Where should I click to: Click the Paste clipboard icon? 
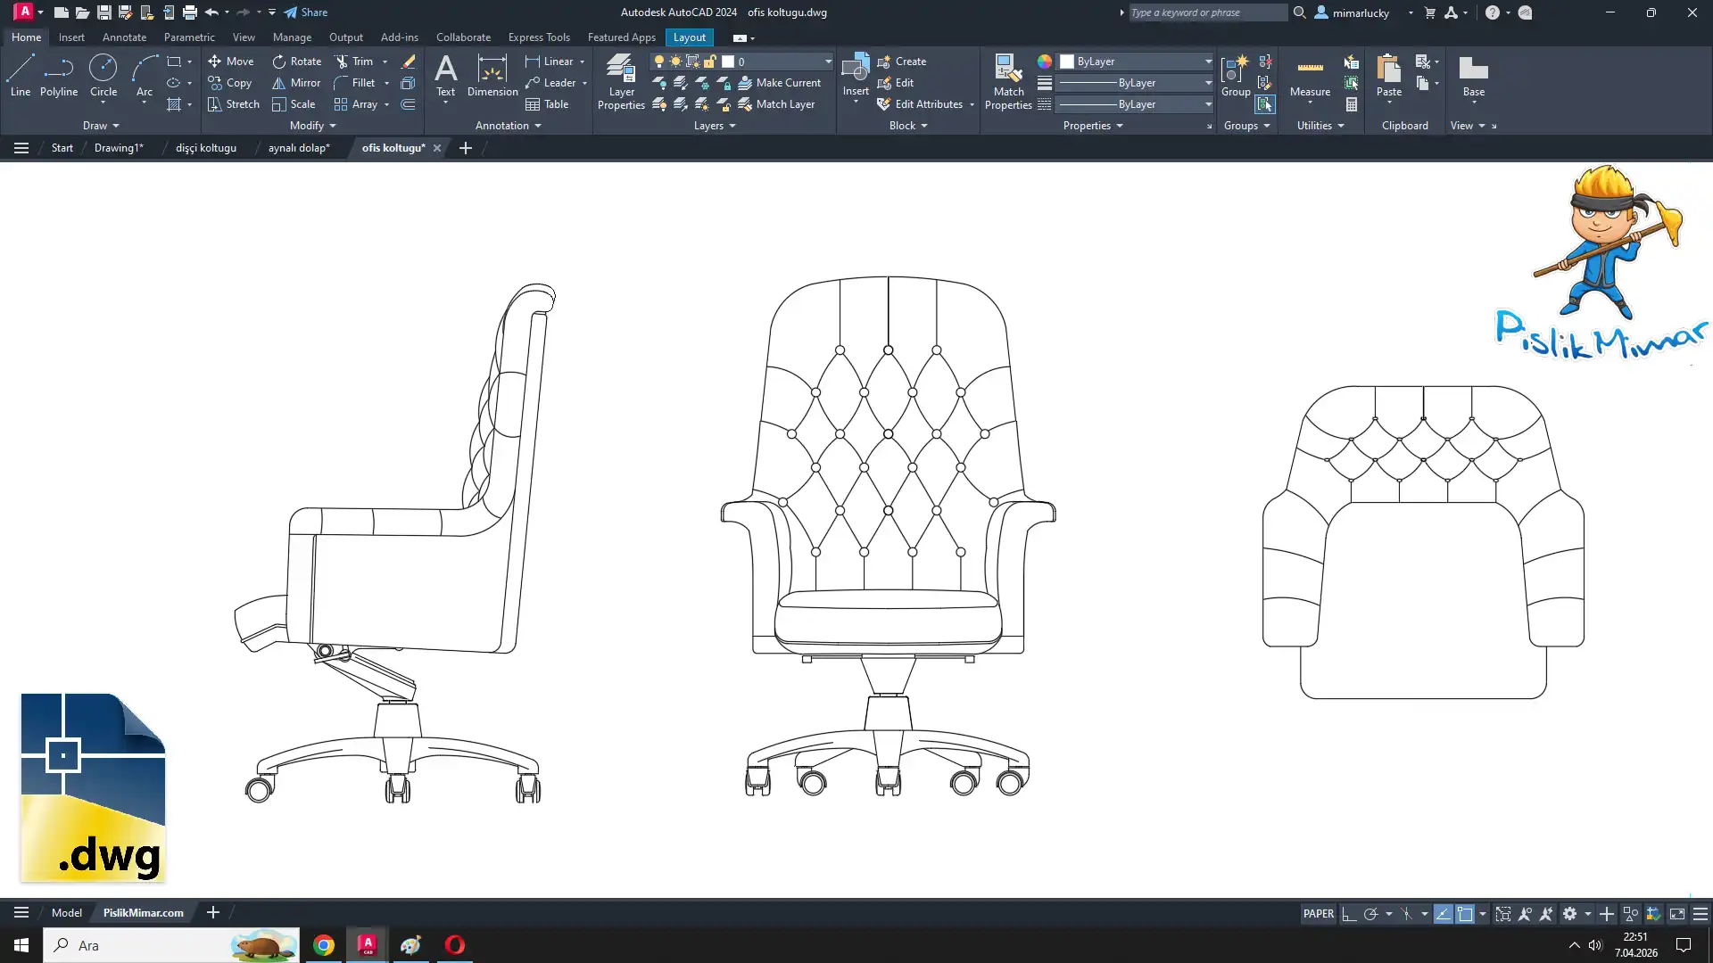[1388, 71]
